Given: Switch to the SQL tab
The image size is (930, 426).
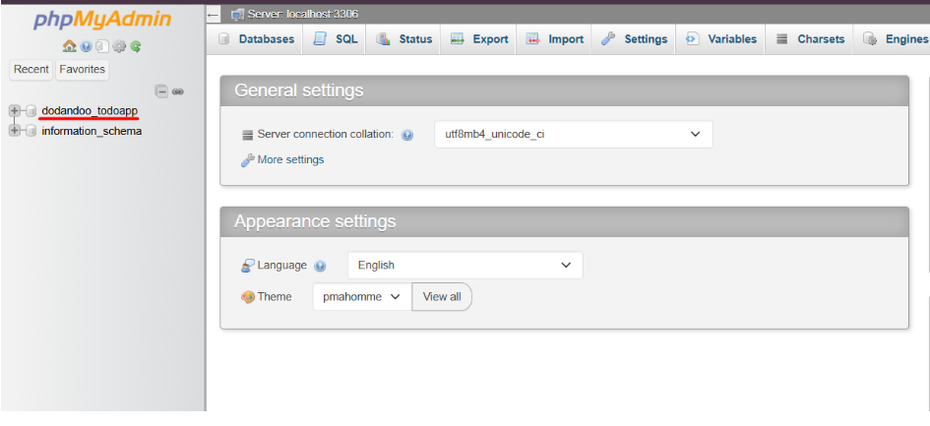Looking at the screenshot, I should point(336,39).
